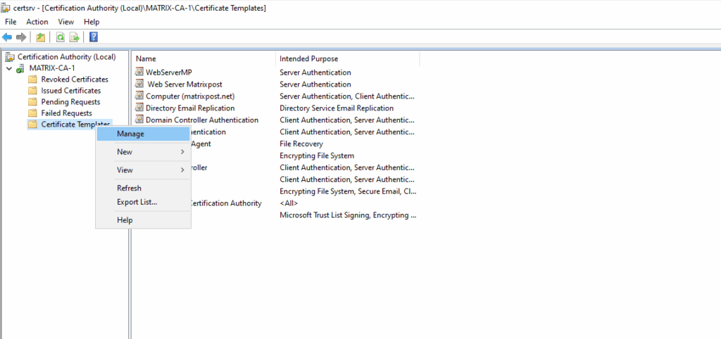Screen dimensions: 721x339
Task: Click the Up one level folder icon
Action: coord(40,37)
